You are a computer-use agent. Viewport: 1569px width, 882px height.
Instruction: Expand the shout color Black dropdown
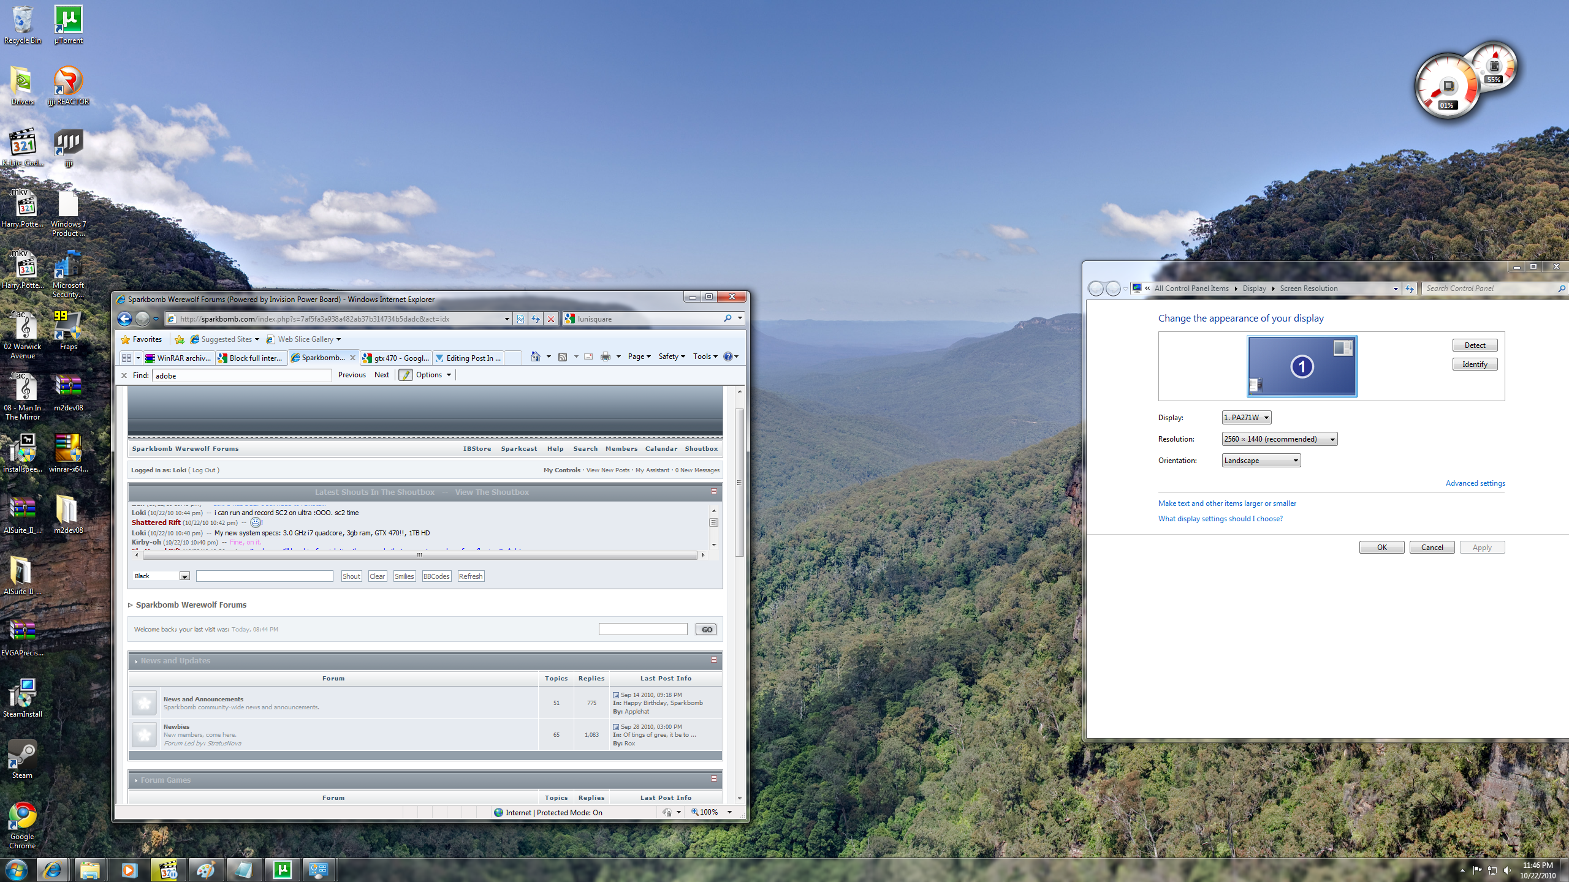tap(184, 576)
